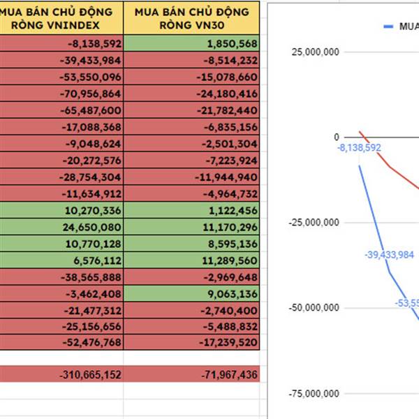The image size is (419, 419).
Task: Click the red line series in chart
Action: click(x=390, y=168)
